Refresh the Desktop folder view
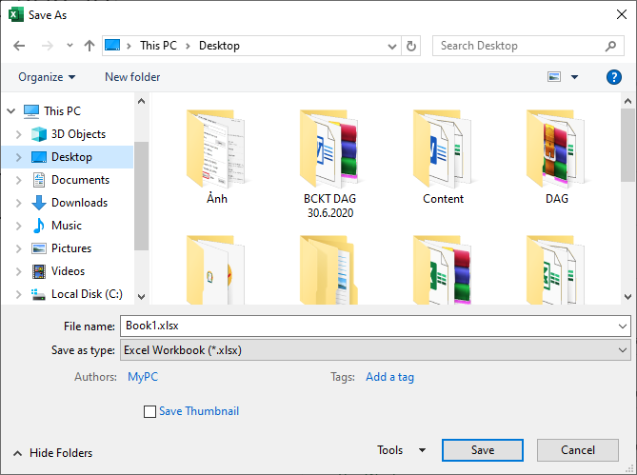Image resolution: width=637 pixels, height=475 pixels. coord(411,46)
